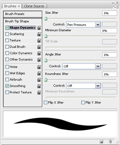The width and height of the screenshot is (120, 145).
Task: Collapse the panel using the minimize dash
Action: click(113, 3)
